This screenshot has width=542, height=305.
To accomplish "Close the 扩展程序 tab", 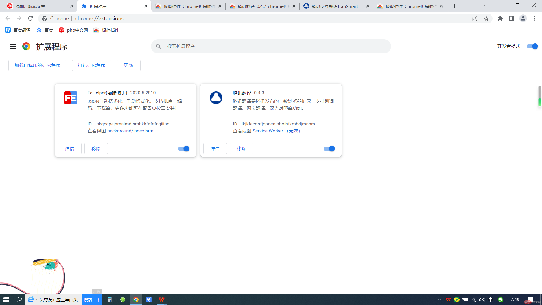I will click(146, 6).
